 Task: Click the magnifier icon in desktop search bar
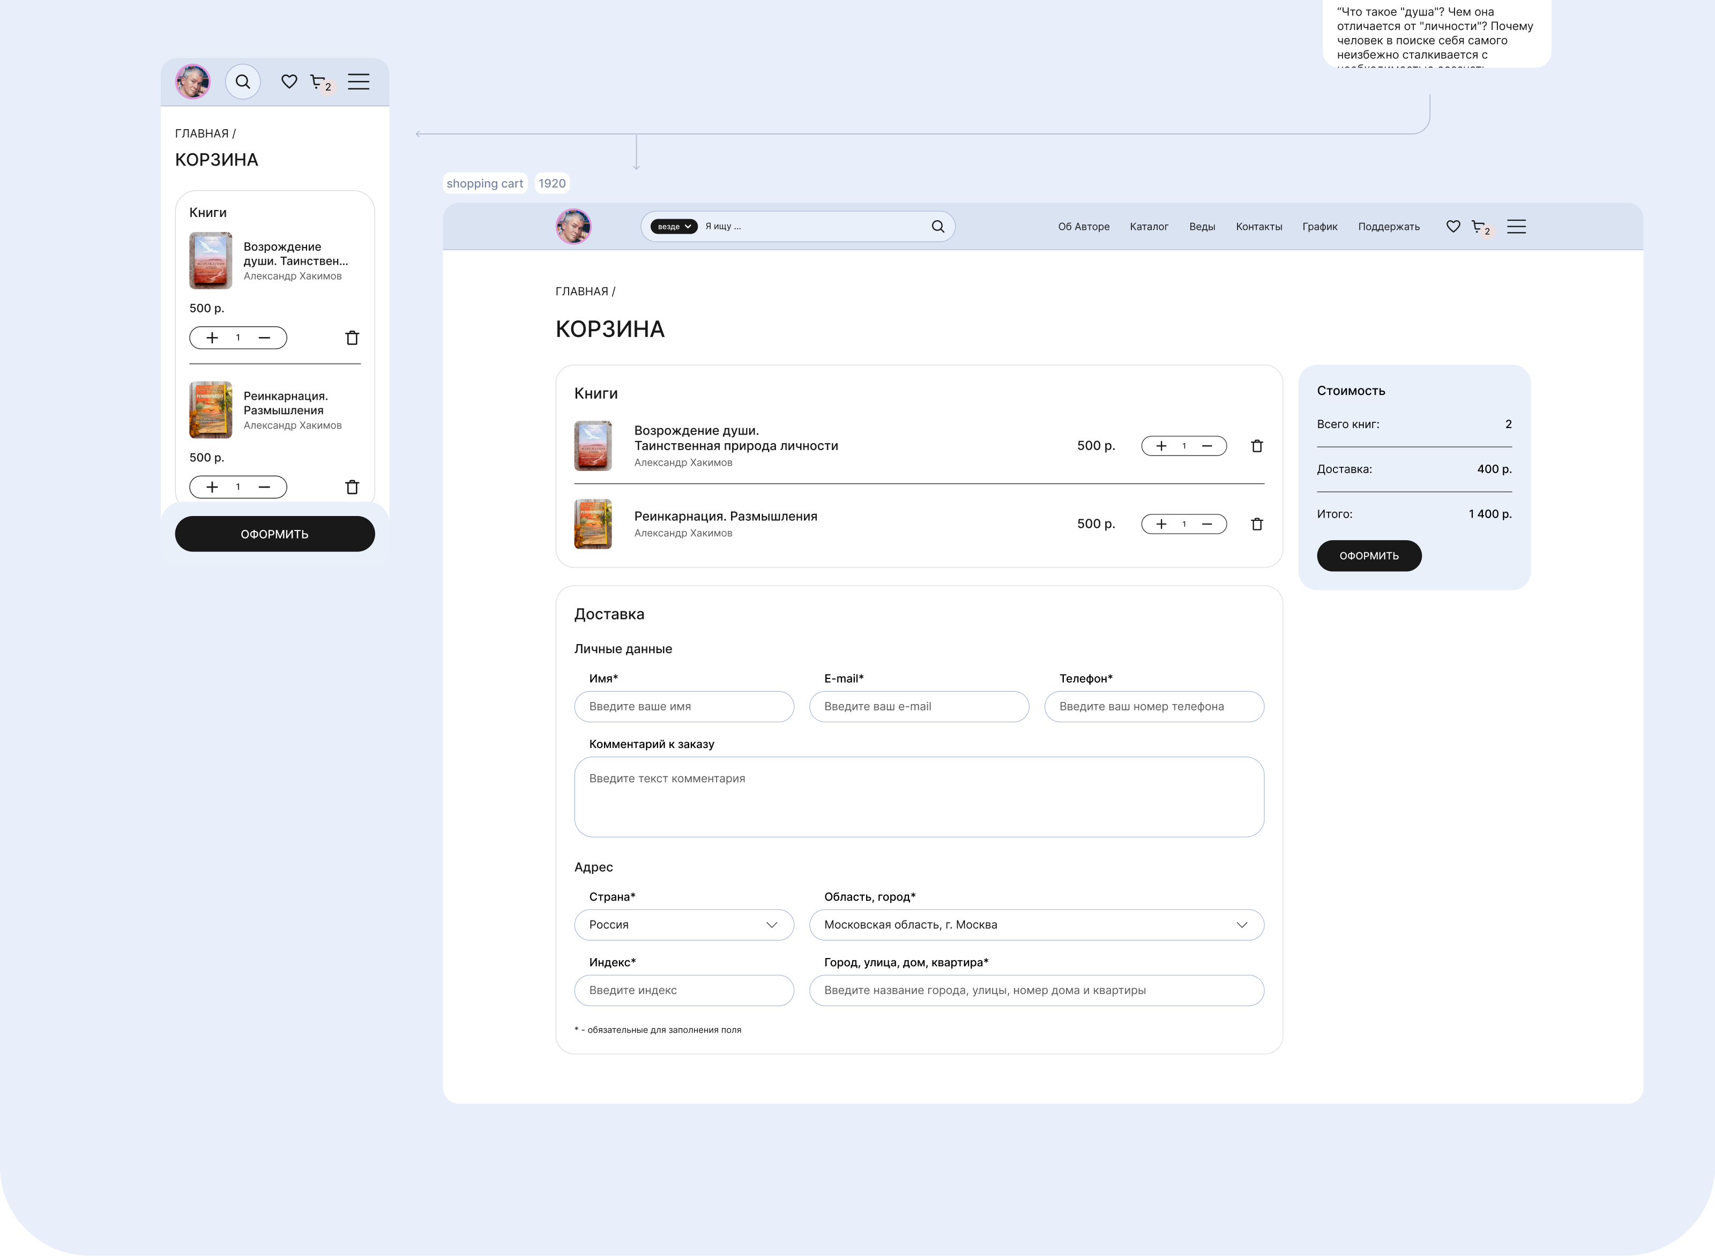pos(938,227)
